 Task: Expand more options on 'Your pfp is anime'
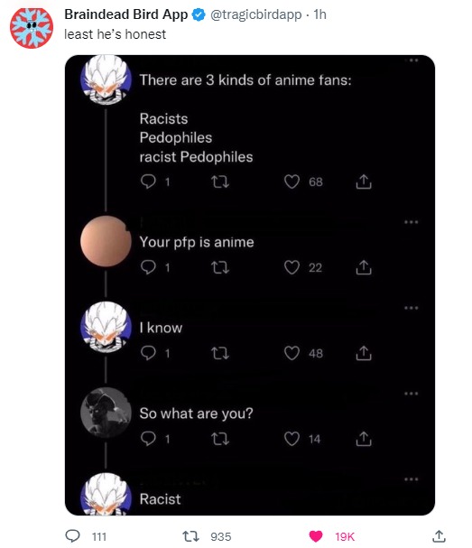[411, 222]
